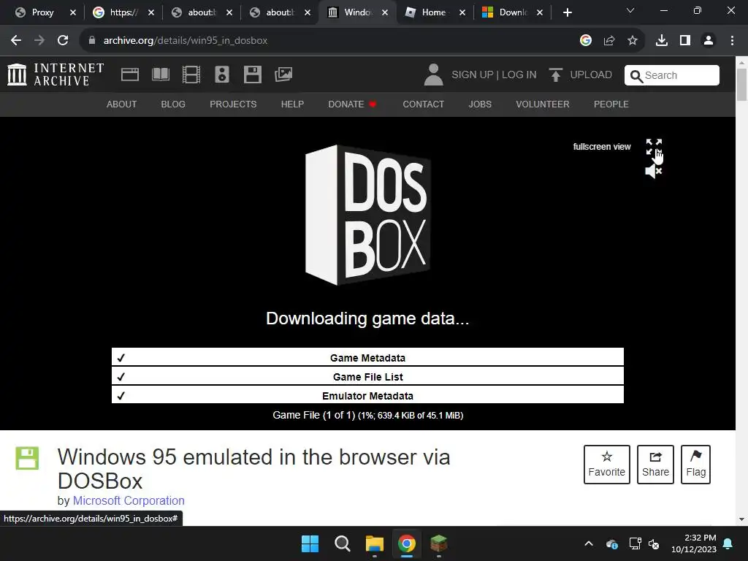
Task: Open the Internet Archive software floppy icon
Action: coord(252,75)
